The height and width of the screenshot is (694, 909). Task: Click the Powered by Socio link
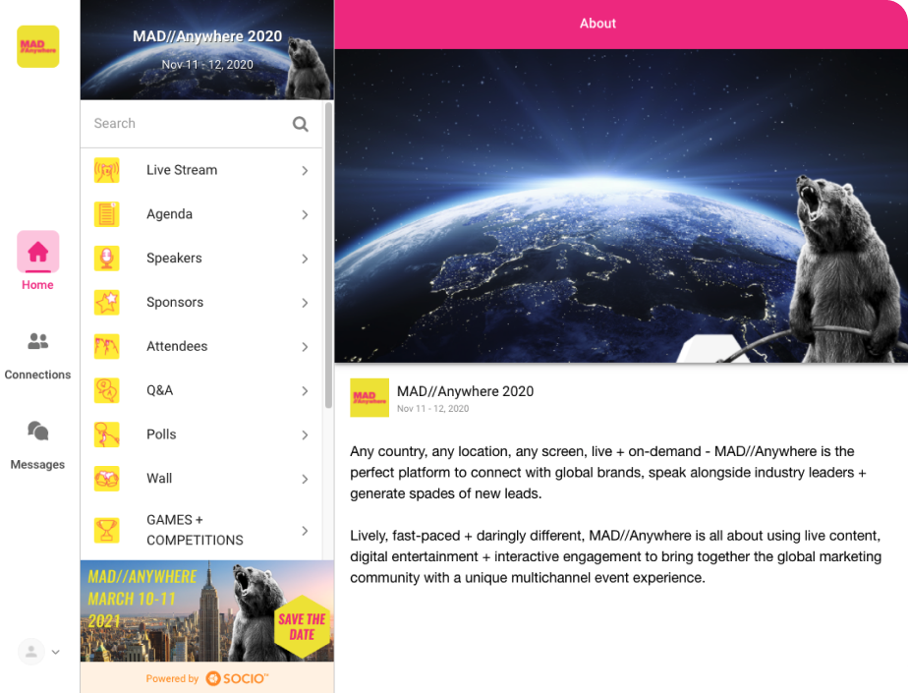point(207,678)
